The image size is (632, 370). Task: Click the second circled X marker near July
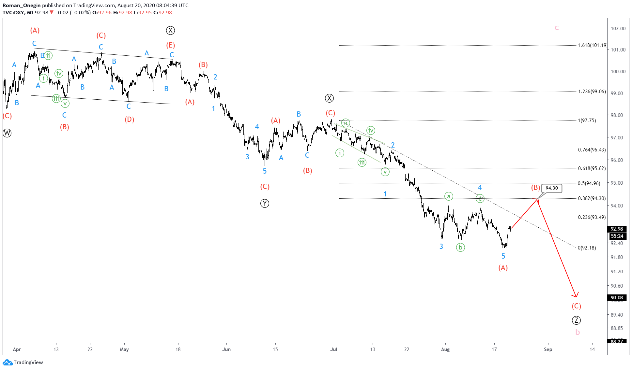coord(329,98)
